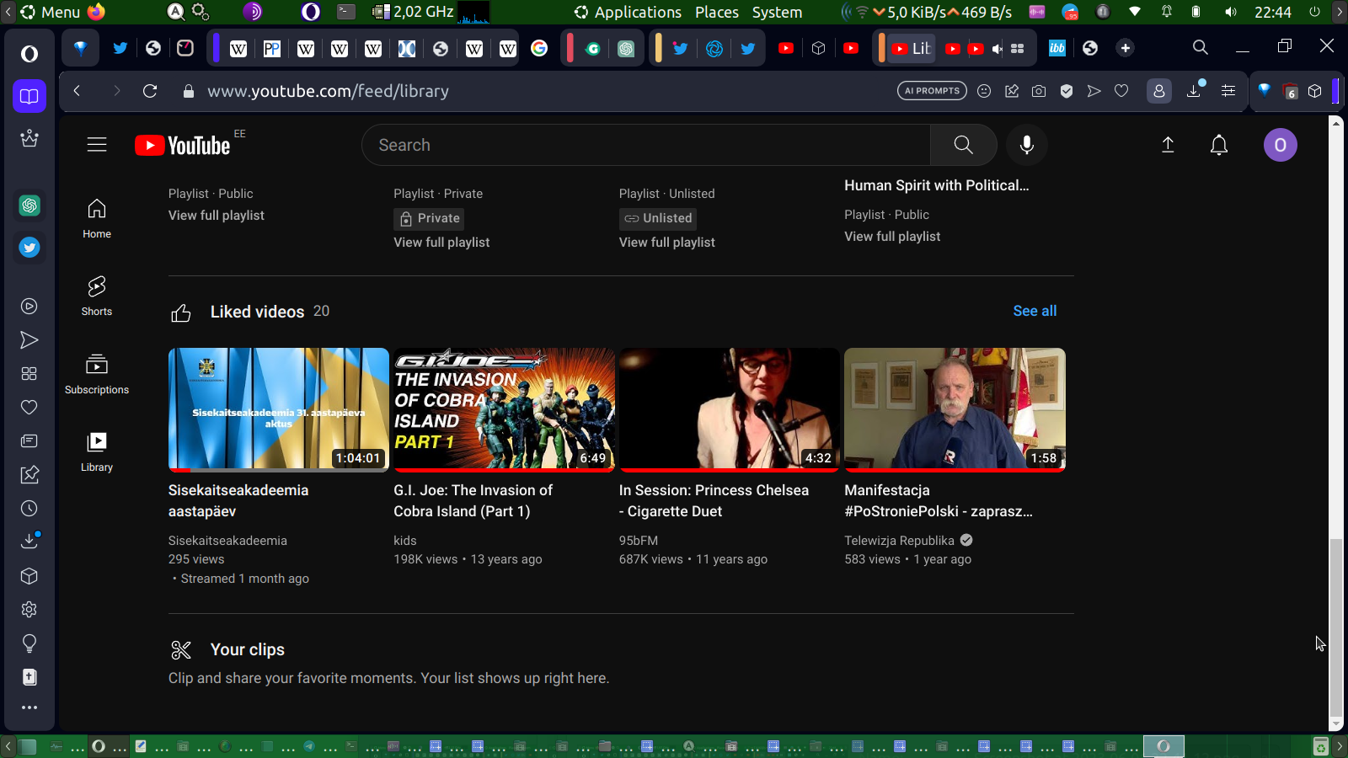Viewport: 1348px width, 758px height.
Task: Open the Applications menu in top panel
Action: pyautogui.click(x=628, y=12)
